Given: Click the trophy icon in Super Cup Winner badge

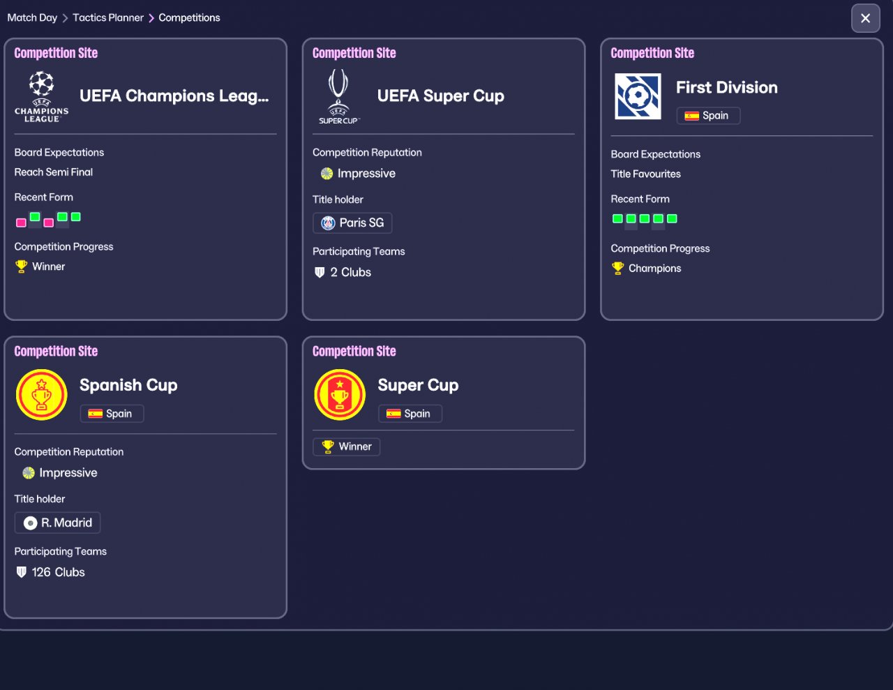Looking at the screenshot, I should click(x=328, y=447).
